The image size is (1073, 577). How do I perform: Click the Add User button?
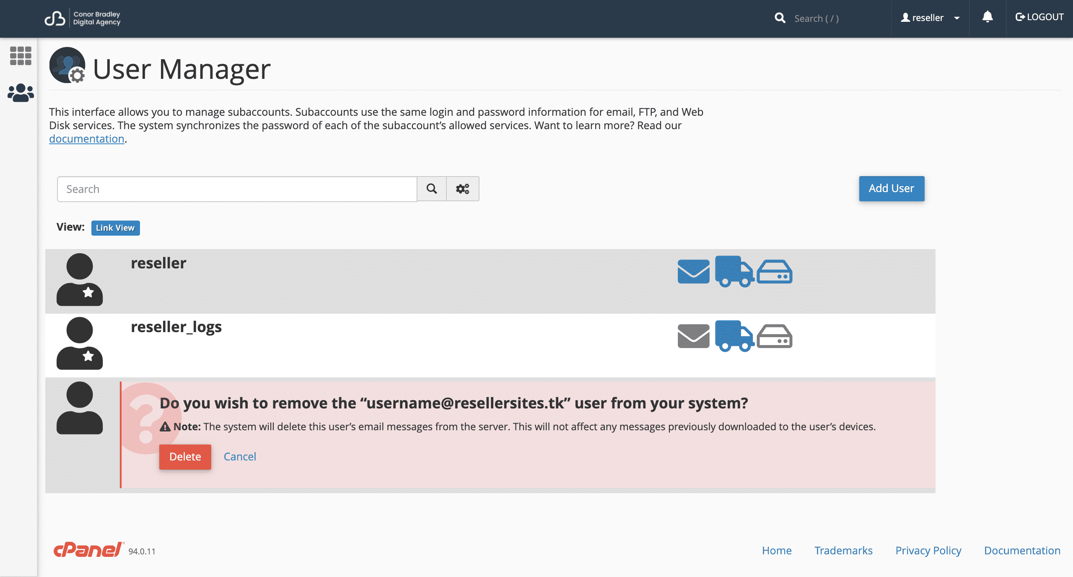[x=892, y=189]
